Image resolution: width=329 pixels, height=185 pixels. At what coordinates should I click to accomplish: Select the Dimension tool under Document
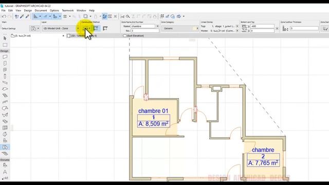point(5,165)
